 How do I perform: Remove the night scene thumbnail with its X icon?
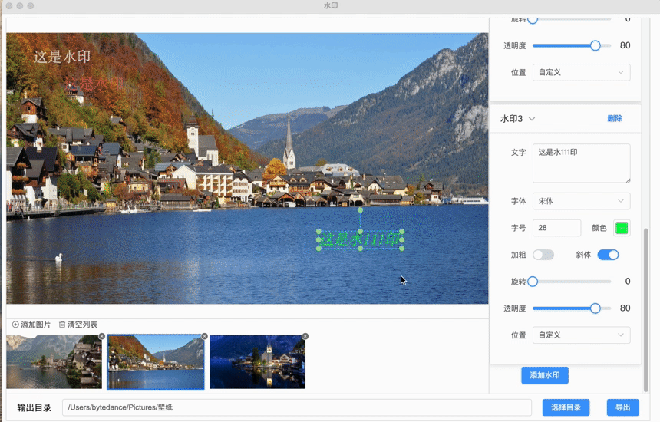[x=305, y=336]
